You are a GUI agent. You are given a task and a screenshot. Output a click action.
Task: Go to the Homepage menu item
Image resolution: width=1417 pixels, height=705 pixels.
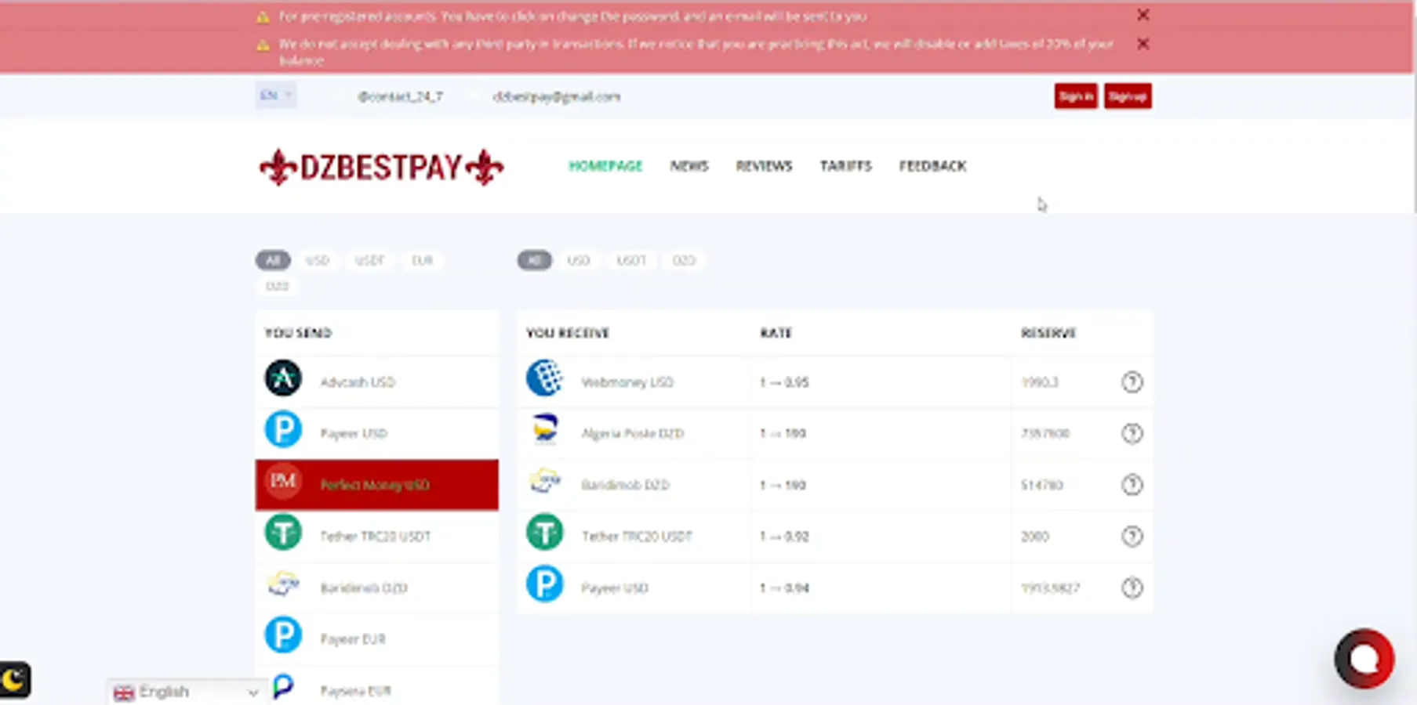605,166
